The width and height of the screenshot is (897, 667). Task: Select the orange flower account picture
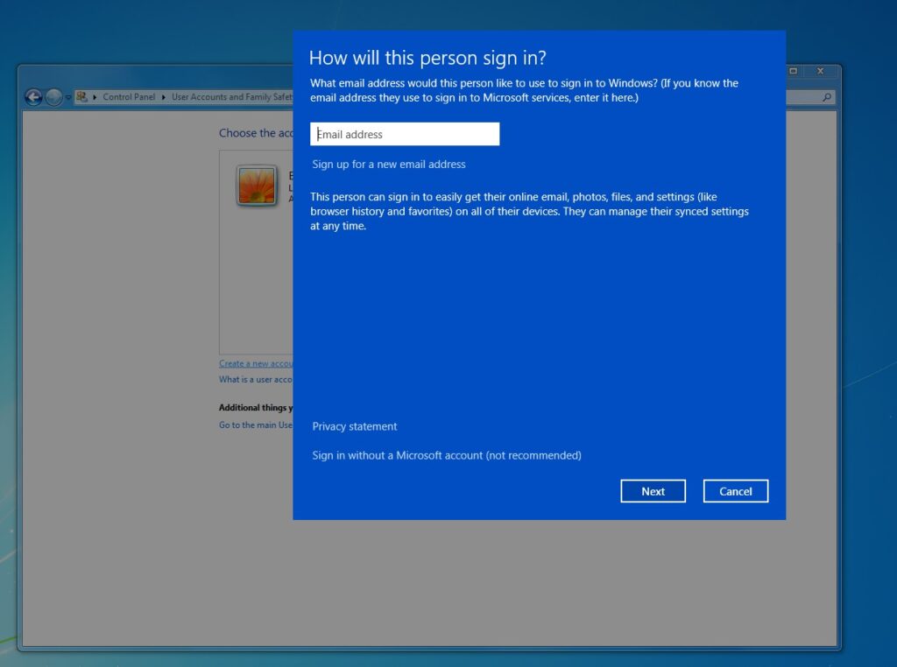click(257, 186)
